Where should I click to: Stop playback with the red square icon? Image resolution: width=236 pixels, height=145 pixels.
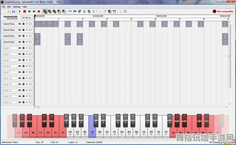pos(25,11)
